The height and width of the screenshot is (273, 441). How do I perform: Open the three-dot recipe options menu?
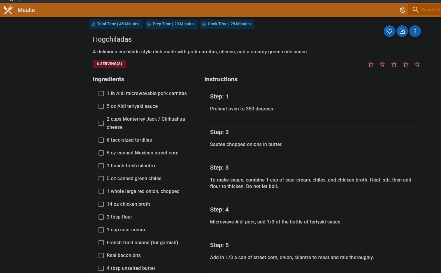pos(415,31)
